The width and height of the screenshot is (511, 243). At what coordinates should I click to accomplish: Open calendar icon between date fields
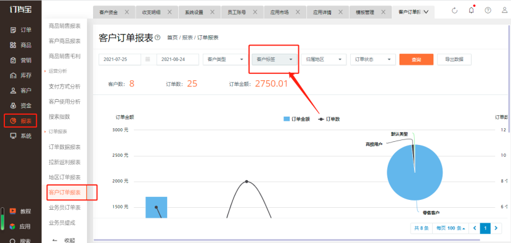148,59
